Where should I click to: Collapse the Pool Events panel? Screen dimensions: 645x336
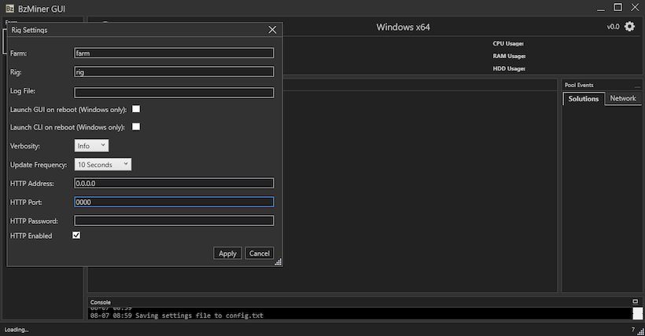(x=637, y=86)
